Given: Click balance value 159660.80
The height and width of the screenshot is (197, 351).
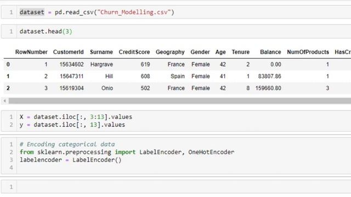Looking at the screenshot, I should (268, 88).
